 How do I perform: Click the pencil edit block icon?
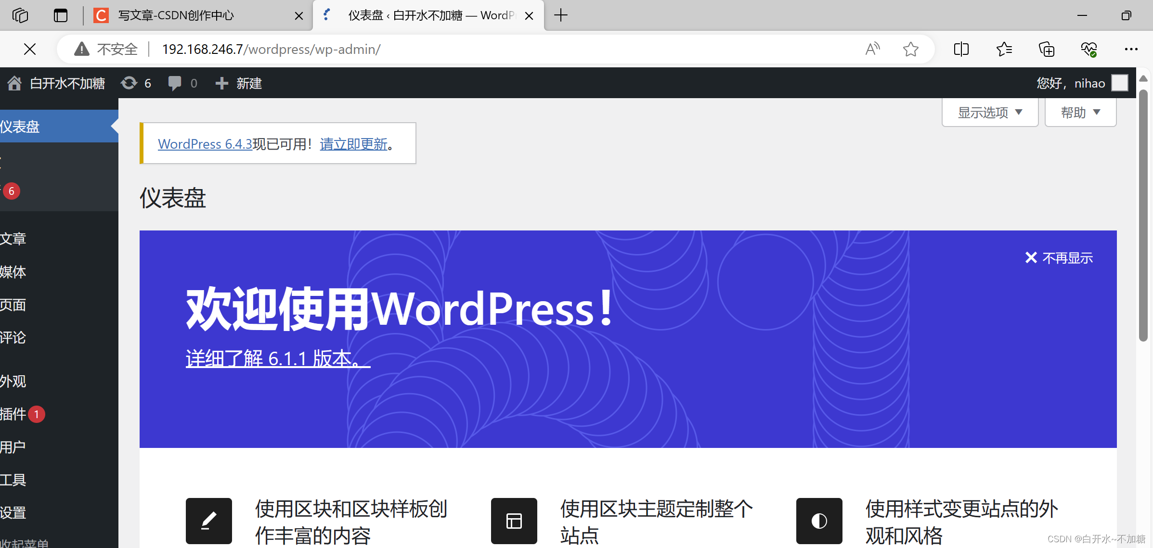click(x=208, y=521)
